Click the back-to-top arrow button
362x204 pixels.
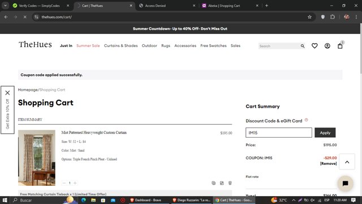point(347,162)
